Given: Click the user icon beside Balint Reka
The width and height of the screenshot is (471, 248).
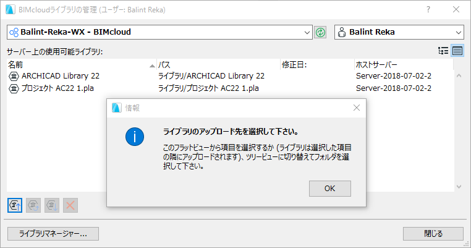Looking at the screenshot, I should pos(342,32).
